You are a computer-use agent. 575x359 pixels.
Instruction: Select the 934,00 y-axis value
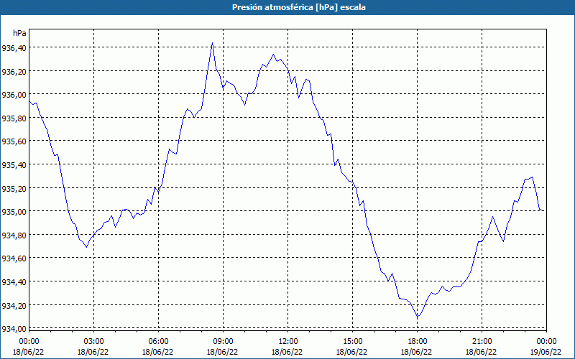point(14,329)
